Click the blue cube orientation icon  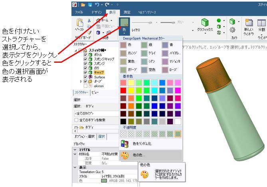click(x=98, y=32)
